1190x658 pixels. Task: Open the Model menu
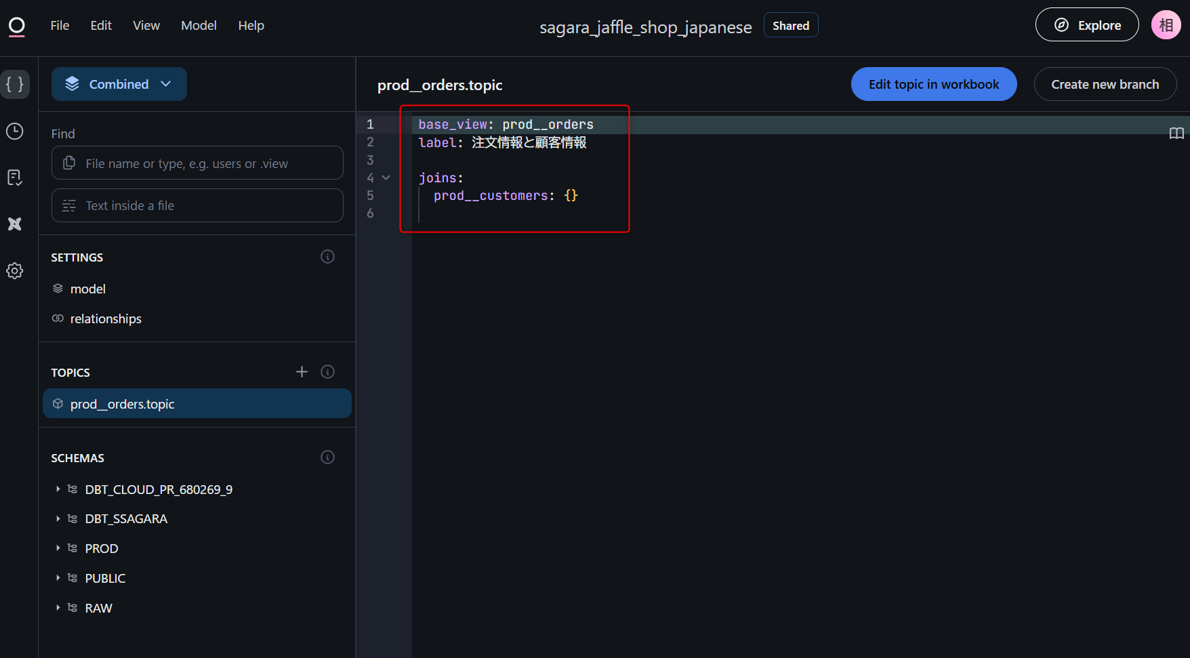pos(199,26)
